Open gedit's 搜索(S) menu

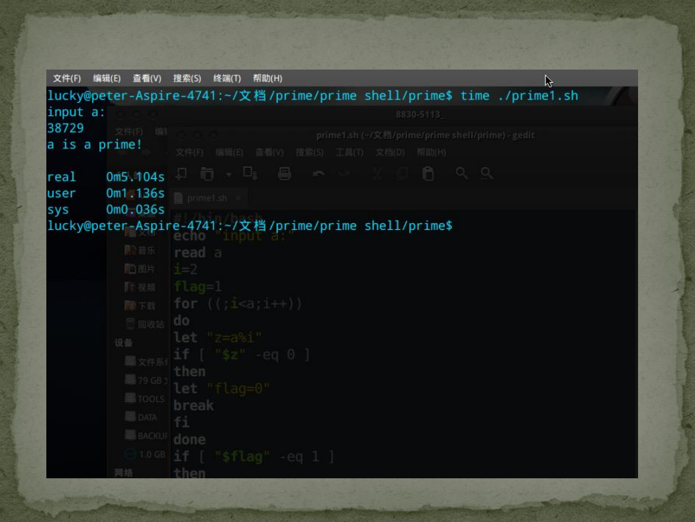pos(309,152)
